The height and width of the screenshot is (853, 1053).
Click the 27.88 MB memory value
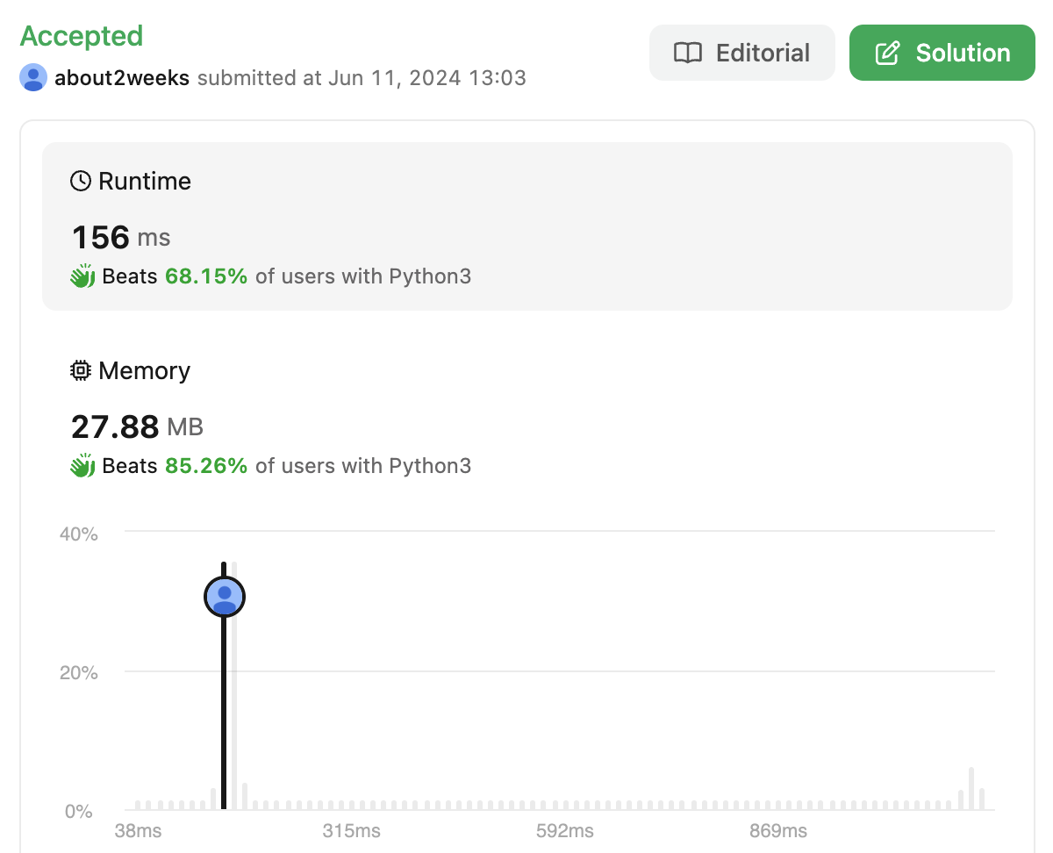(137, 427)
